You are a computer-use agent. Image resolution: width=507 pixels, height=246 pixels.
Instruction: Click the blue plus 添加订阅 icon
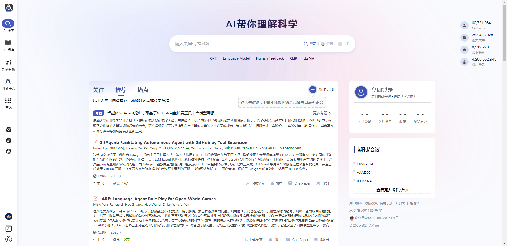pyautogui.click(x=313, y=90)
